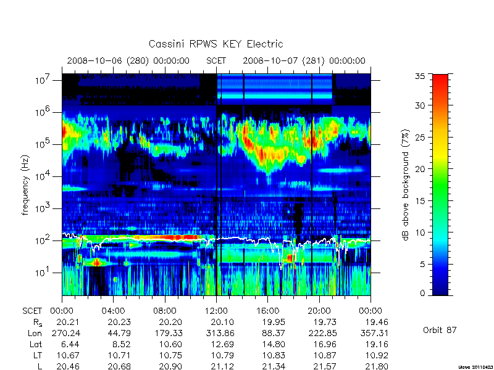Click the 'SCET' row label below the plot

pos(32,311)
